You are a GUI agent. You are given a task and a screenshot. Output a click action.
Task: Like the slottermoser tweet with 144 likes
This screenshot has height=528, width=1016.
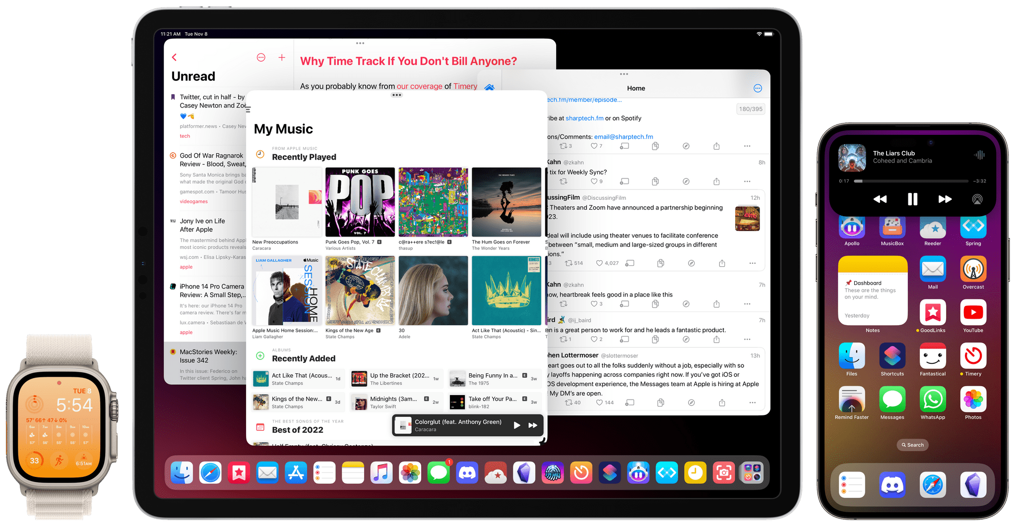click(x=605, y=403)
